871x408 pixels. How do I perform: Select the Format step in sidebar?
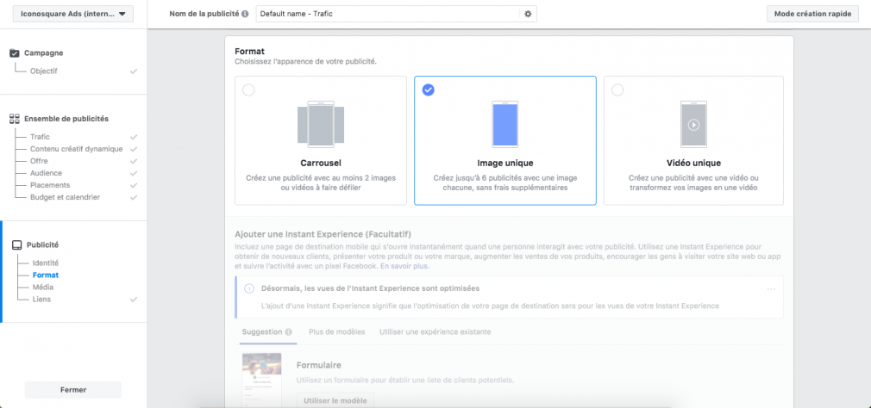click(46, 275)
